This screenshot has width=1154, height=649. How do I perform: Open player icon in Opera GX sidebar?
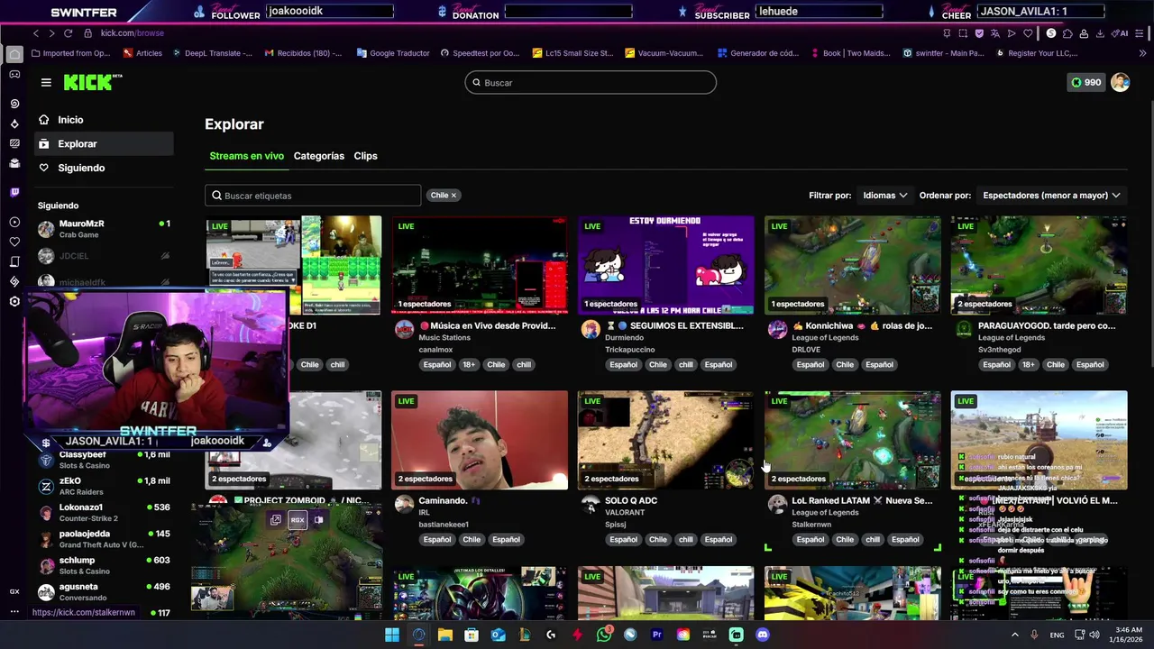coord(14,222)
